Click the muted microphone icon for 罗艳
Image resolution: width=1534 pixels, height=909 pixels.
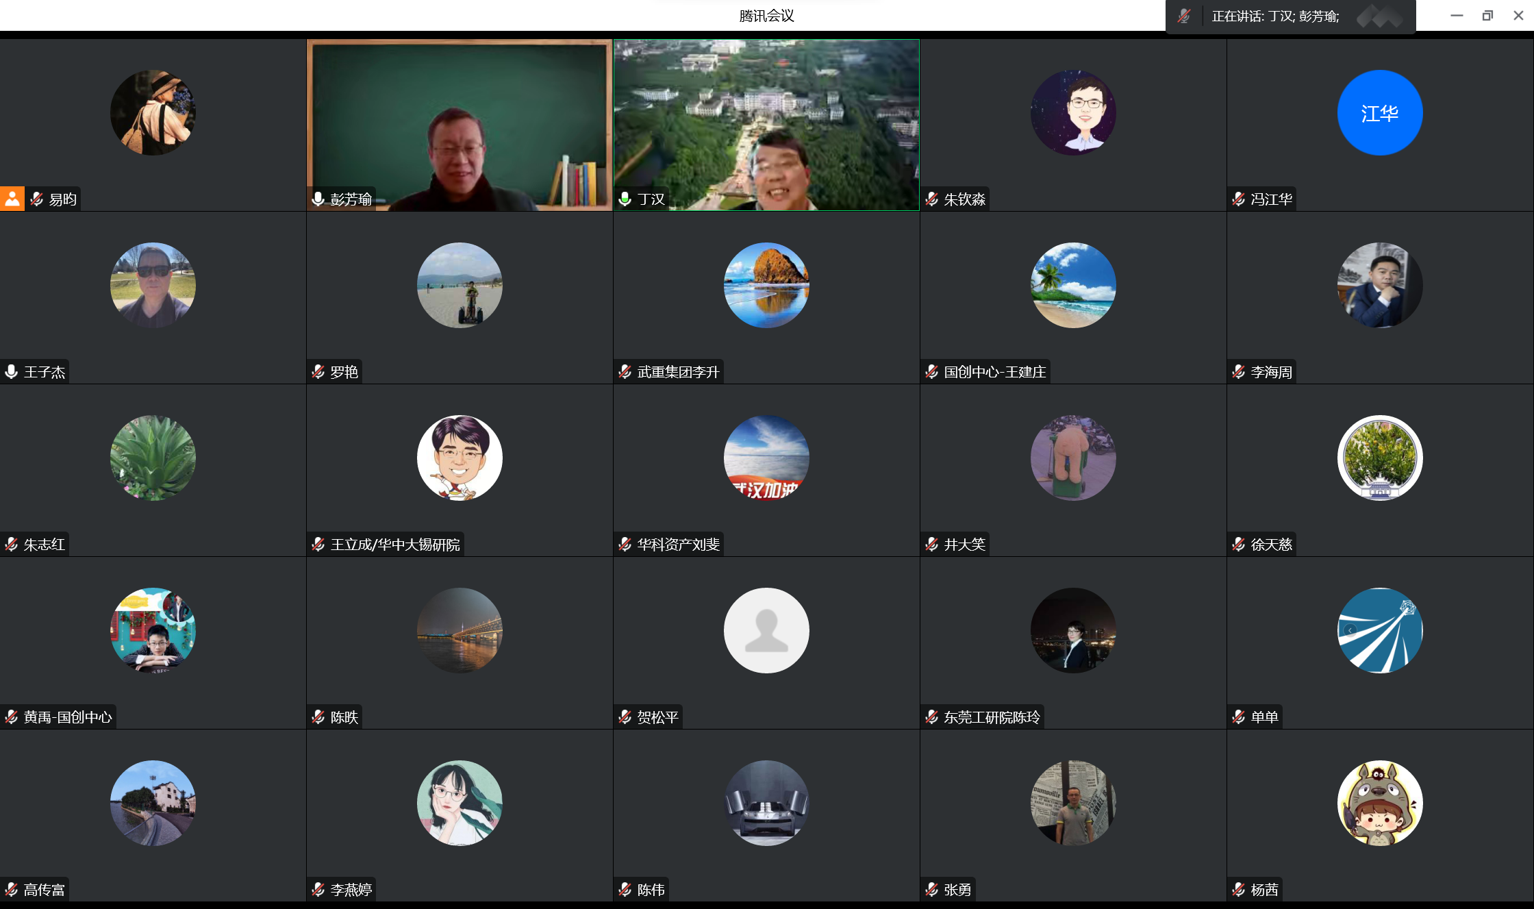(x=318, y=371)
